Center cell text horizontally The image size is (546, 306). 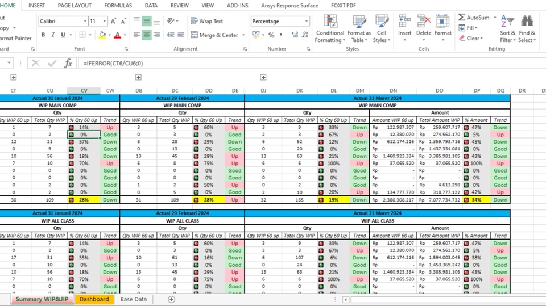147,35
